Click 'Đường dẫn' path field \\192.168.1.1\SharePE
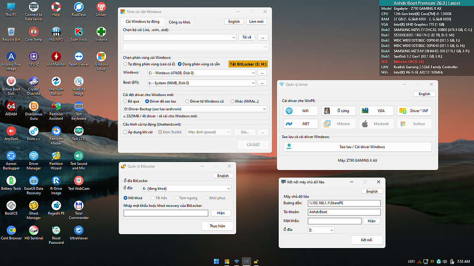474x266 pixels. click(x=344, y=203)
